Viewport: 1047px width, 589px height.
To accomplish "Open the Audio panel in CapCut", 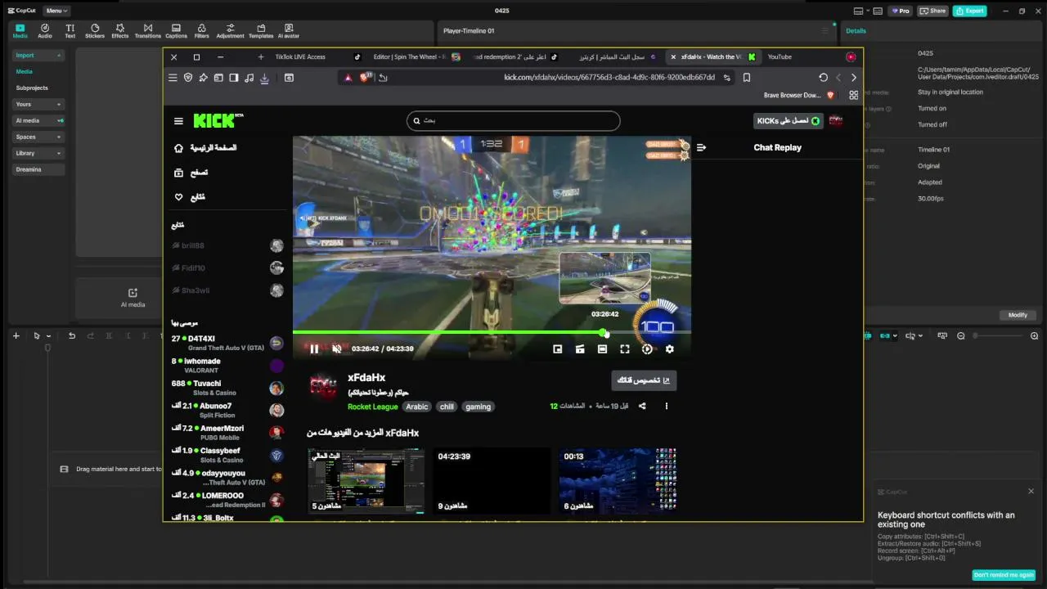I will [44, 31].
